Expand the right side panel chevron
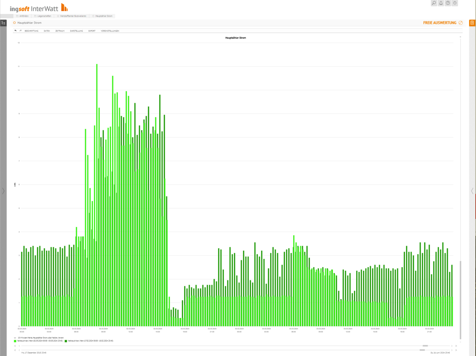Viewport: 476px width, 356px height. pyautogui.click(x=472, y=191)
